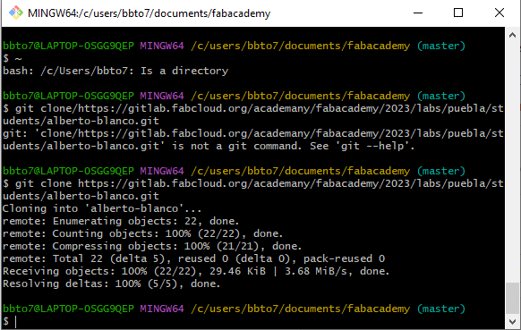Click the scrollbar up arrow

pos(512,35)
